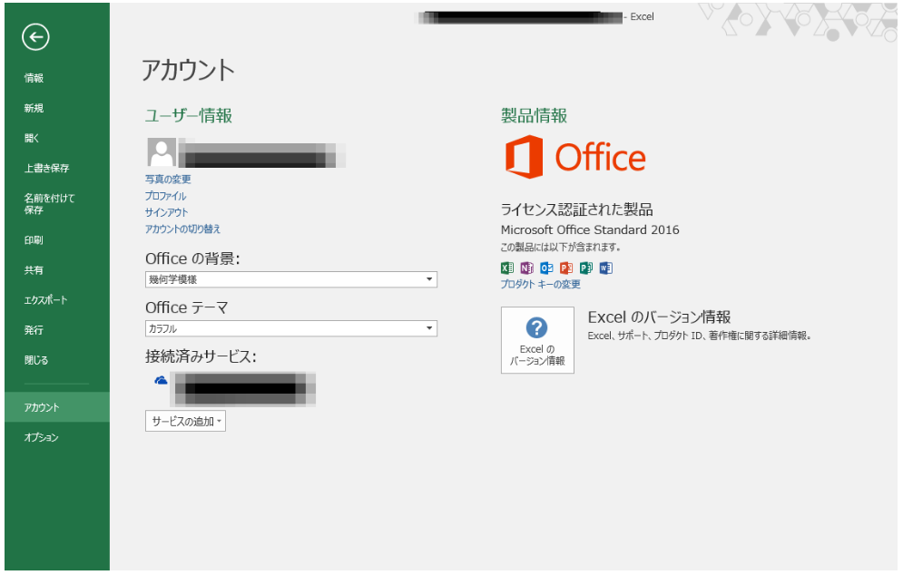The width and height of the screenshot is (903, 575).
Task: Expand the サービスの追加 dropdown button
Action: [185, 422]
